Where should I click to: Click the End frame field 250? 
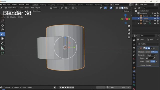(x=126, y=87)
